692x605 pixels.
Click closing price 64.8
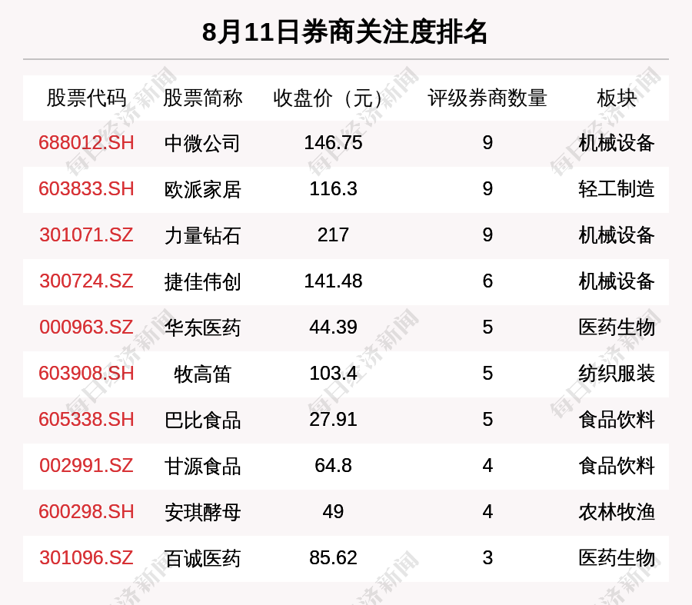(x=333, y=466)
